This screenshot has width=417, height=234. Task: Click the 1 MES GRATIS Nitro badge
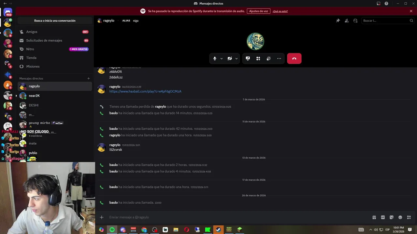click(79, 49)
